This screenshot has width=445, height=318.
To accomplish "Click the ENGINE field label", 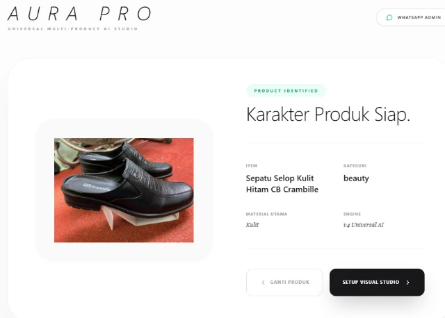I will [353, 214].
